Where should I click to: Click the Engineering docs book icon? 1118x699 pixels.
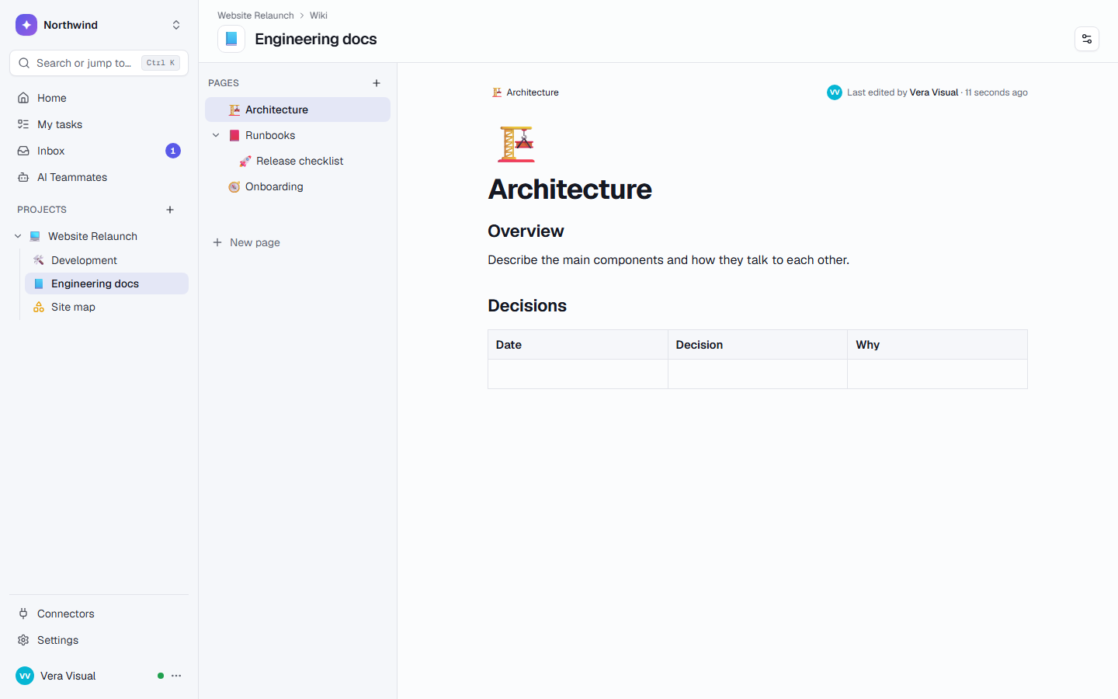click(231, 39)
